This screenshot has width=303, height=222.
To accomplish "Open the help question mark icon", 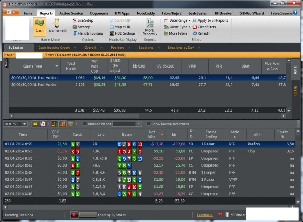I will coord(295,13).
